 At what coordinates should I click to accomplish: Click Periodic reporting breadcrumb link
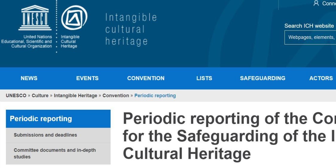tap(155, 96)
